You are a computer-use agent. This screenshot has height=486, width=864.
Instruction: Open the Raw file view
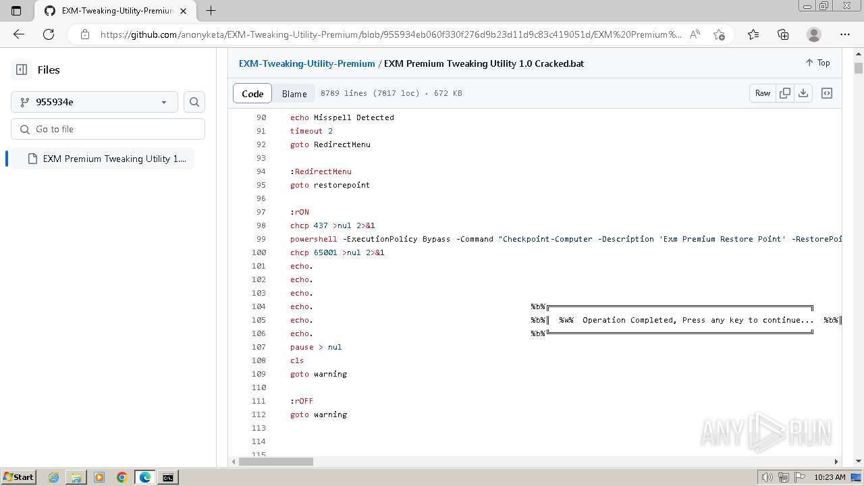click(x=763, y=93)
